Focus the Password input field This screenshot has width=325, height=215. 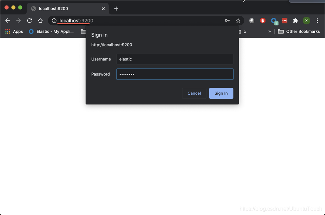click(x=175, y=74)
